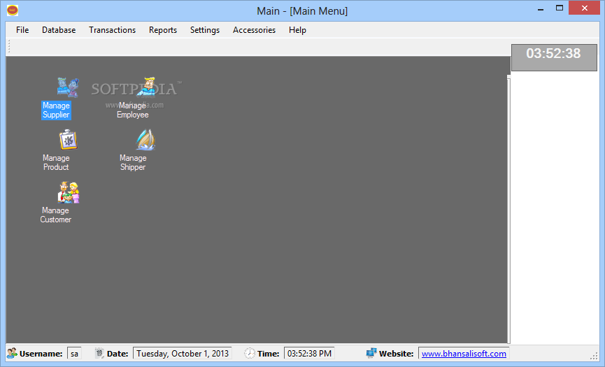The width and height of the screenshot is (605, 367).
Task: Click the application logo in title bar
Action: point(13,10)
